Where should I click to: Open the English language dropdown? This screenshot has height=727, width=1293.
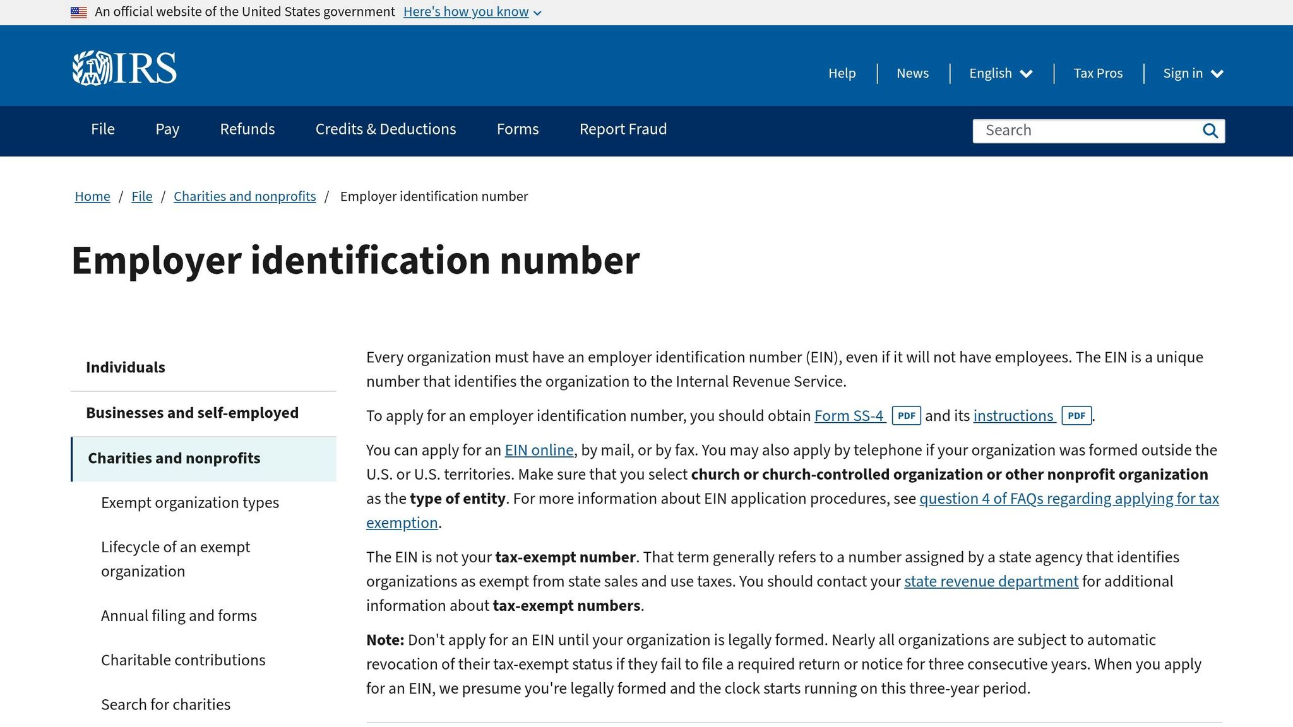(x=1001, y=73)
